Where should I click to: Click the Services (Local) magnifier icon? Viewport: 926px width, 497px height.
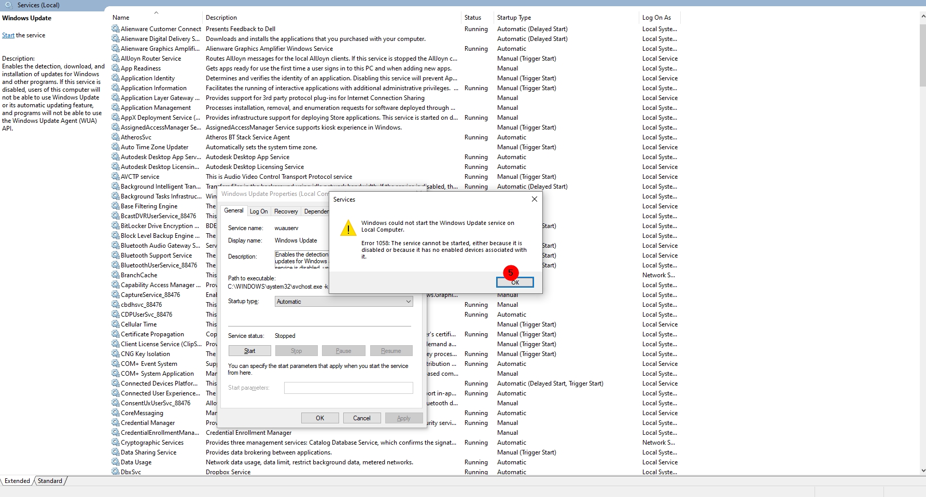9,5
